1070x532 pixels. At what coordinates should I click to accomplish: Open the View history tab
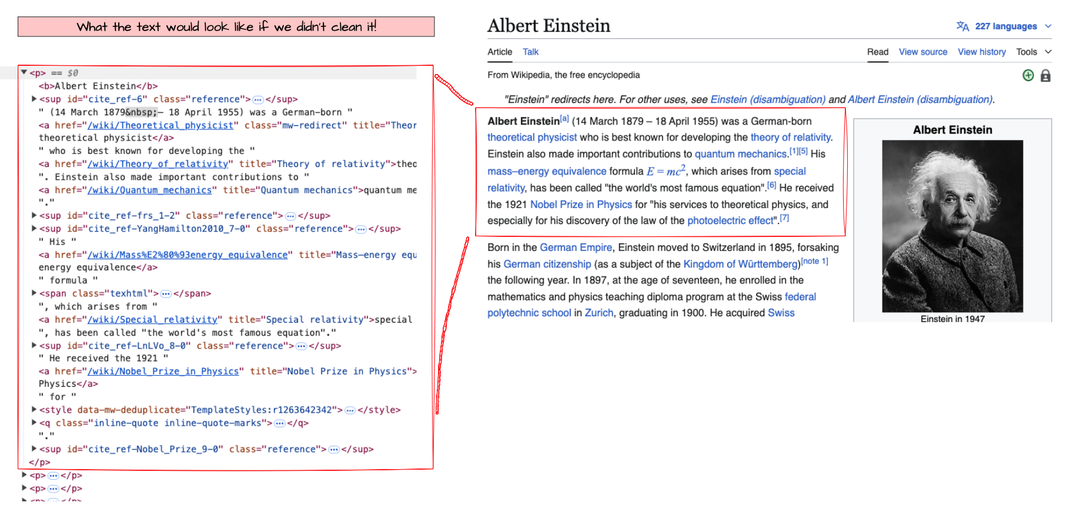click(981, 52)
